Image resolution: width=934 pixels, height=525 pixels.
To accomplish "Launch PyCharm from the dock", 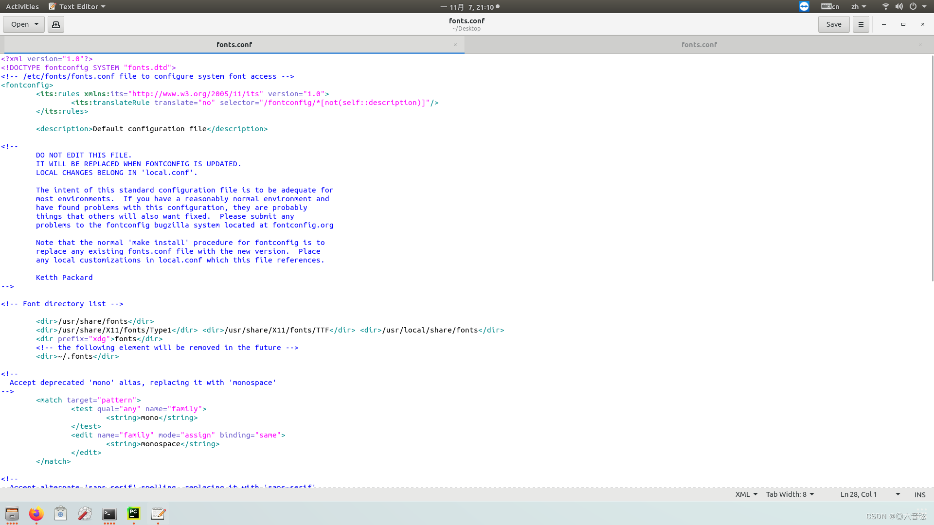I will tap(134, 514).
